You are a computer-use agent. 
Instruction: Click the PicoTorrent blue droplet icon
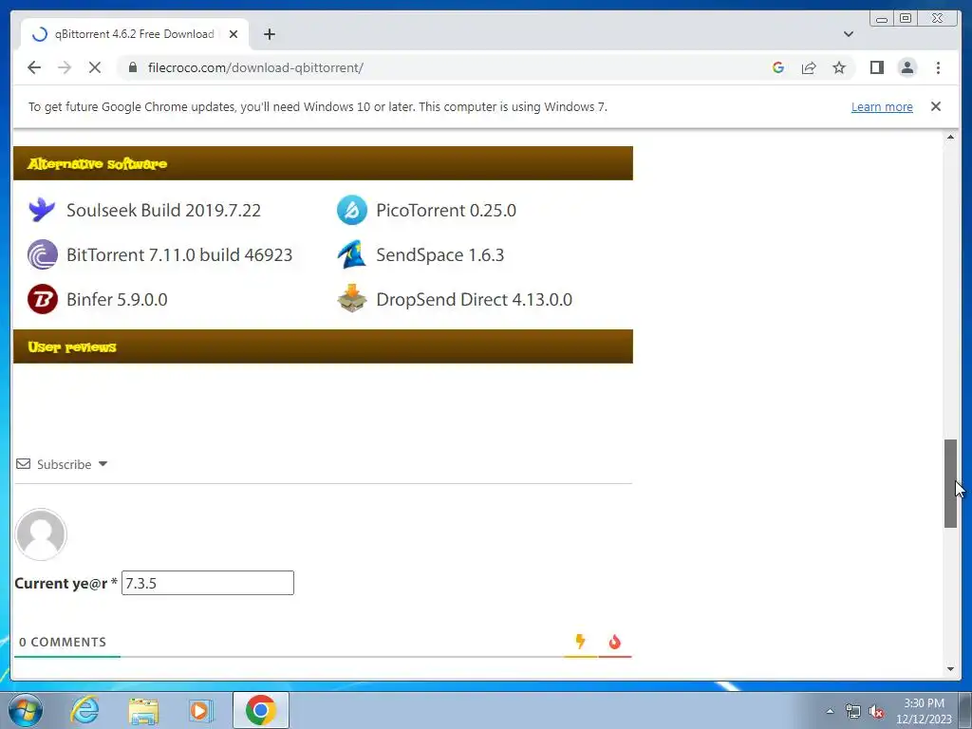click(351, 210)
